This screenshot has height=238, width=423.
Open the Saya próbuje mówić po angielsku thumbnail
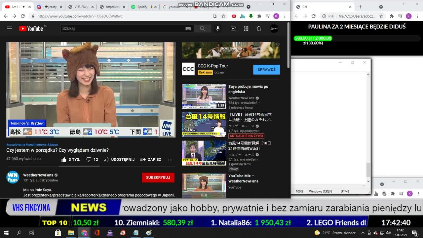pos(204,96)
